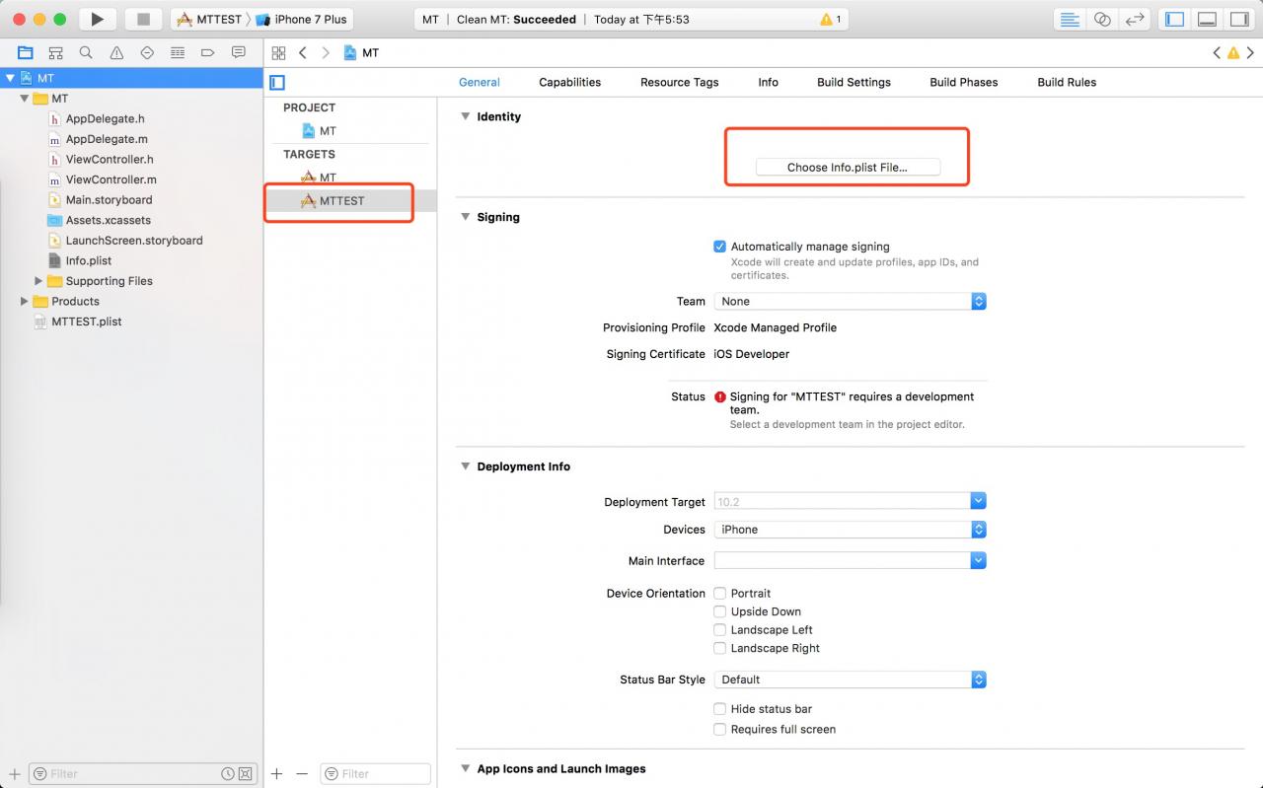Image resolution: width=1263 pixels, height=788 pixels.
Task: Click the warning badge in activity bar
Action: coord(831,19)
